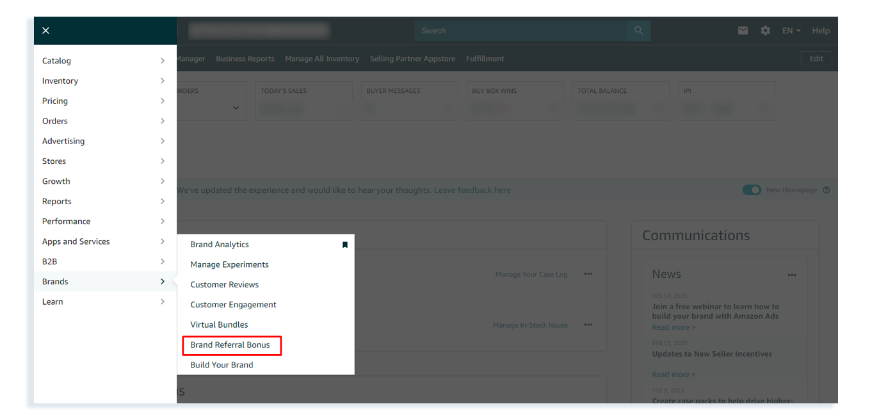Open Customer Reviews
Viewport: 872px width, 420px height.
point(224,284)
